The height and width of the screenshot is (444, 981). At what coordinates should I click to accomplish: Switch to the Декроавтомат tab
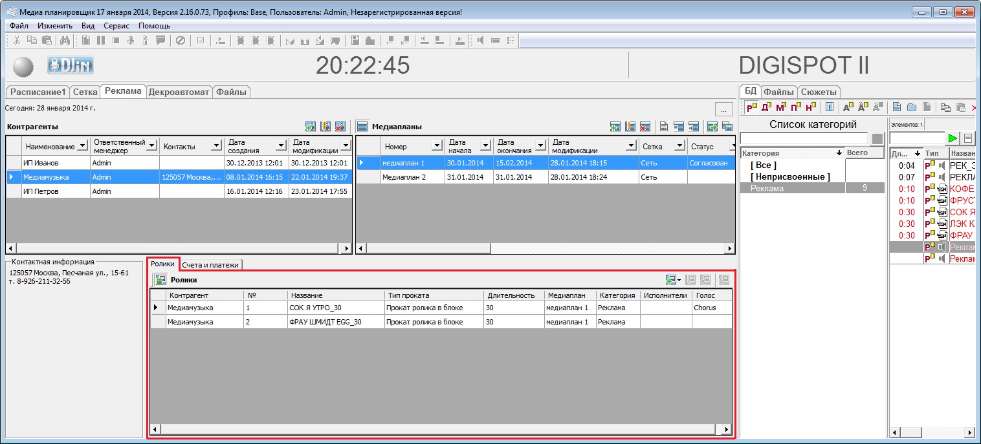point(179,92)
